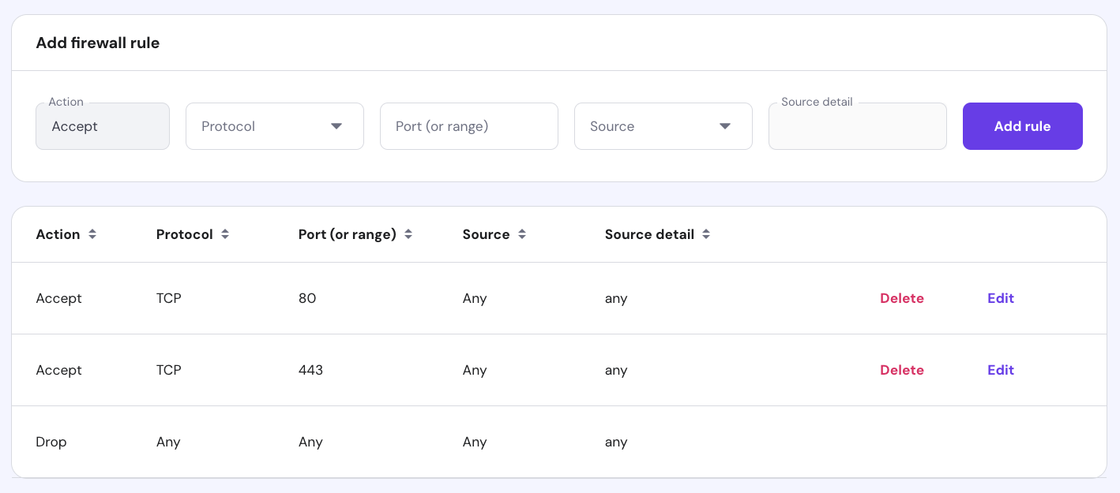Sort rules by Port (or range) icon
Screen dimensions: 1120x493
click(x=408, y=234)
